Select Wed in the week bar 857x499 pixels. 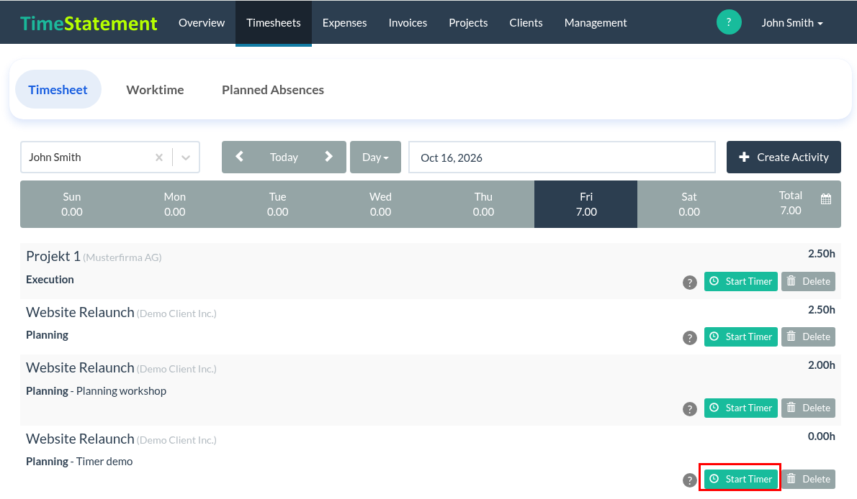380,204
